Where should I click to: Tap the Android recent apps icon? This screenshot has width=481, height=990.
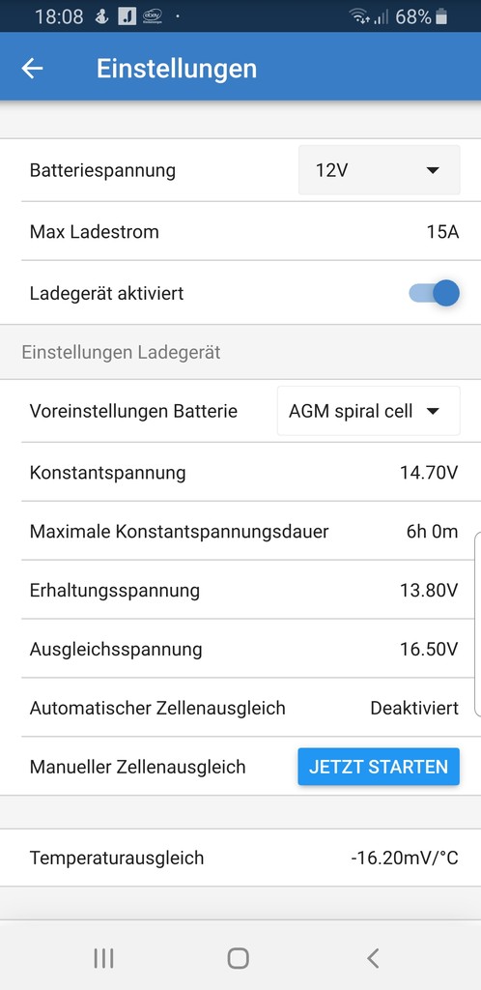coord(103,958)
